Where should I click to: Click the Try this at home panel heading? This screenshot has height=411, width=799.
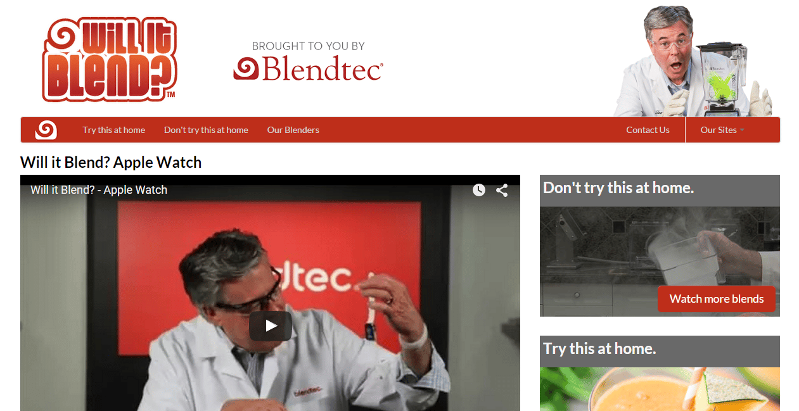pos(599,349)
